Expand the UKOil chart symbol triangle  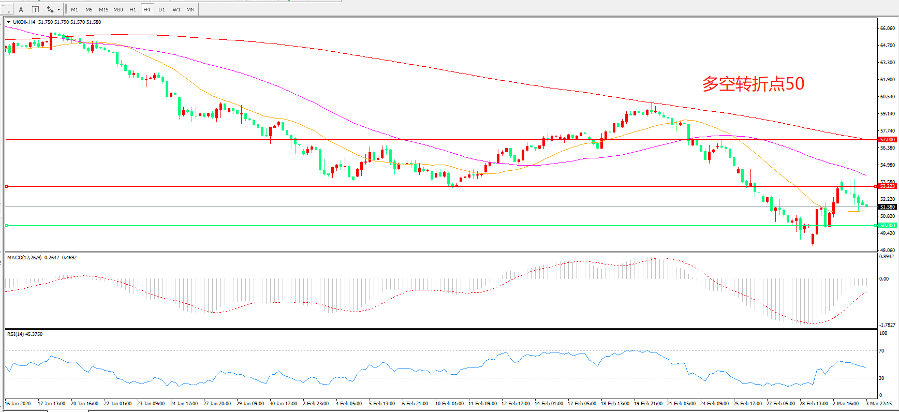(x=8, y=22)
